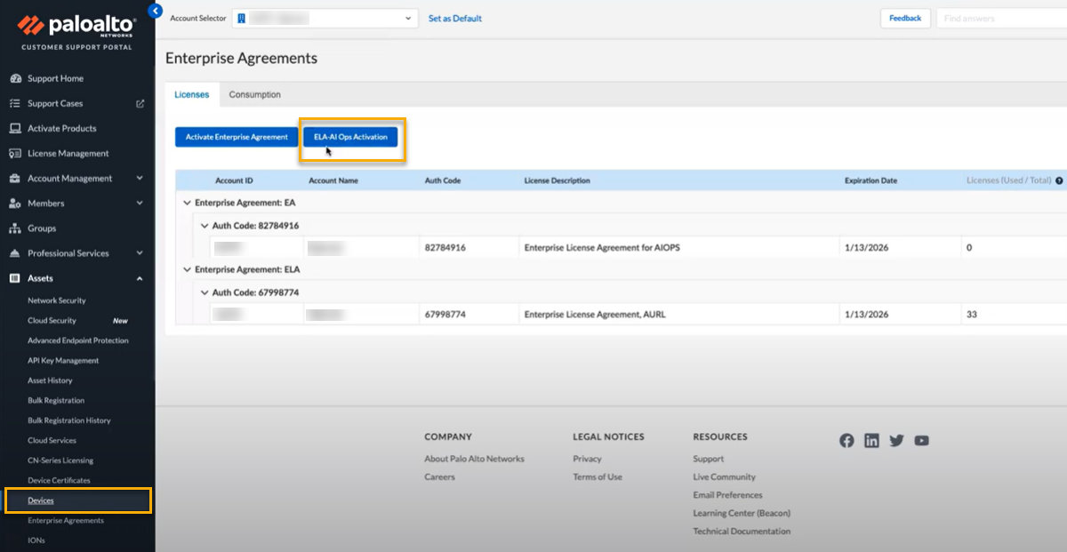1067x552 pixels.
Task: Click the Facebook icon in footer
Action: (x=846, y=441)
